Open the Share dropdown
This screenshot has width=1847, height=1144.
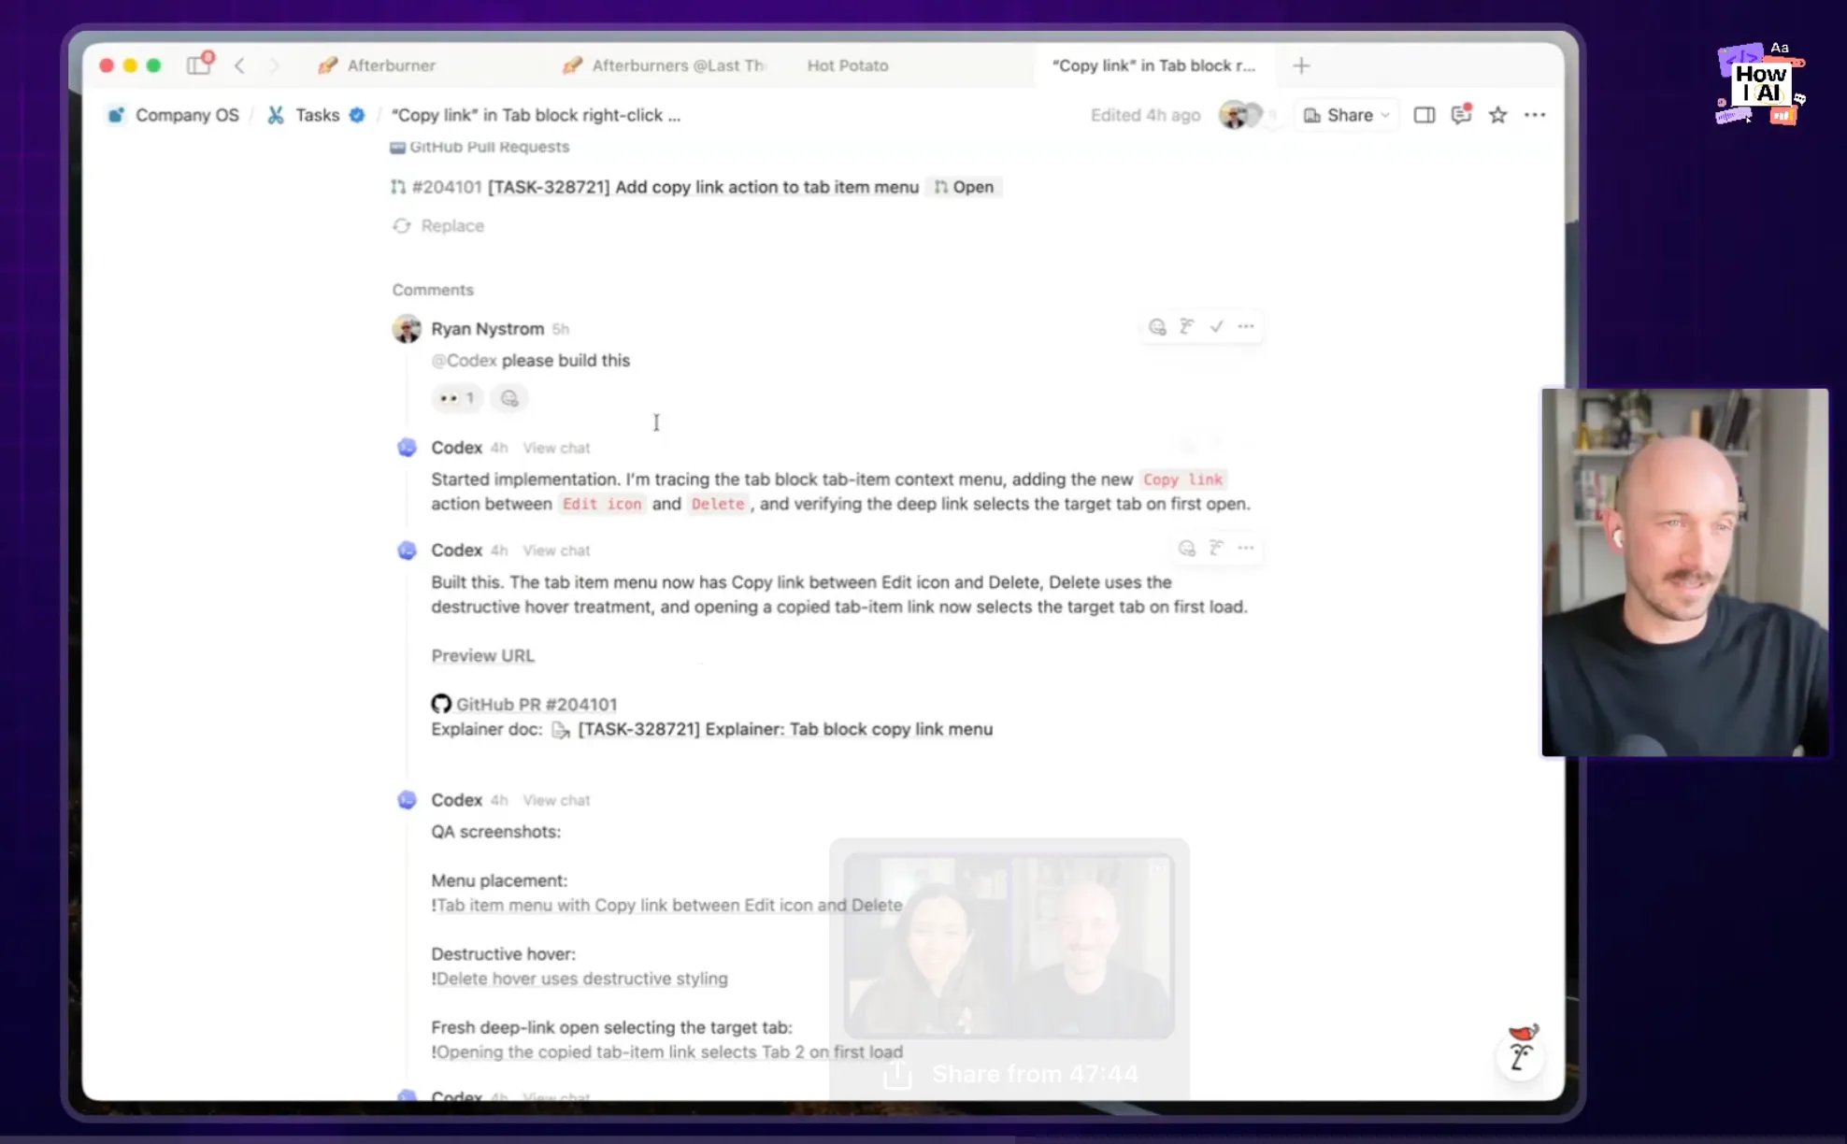coord(1346,115)
